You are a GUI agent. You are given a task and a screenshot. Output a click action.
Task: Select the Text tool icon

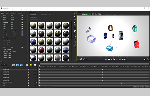point(75,47)
